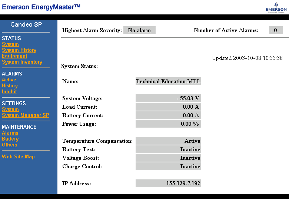Click the 'IP Address:' label
Image resolution: width=289 pixels, height=199 pixels.
[x=77, y=183]
